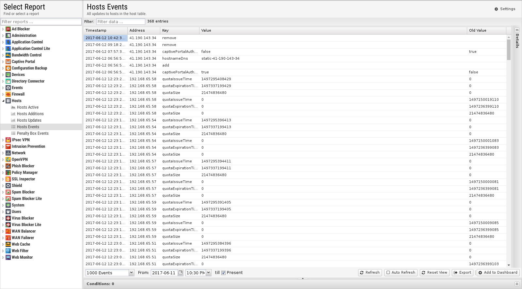This screenshot has width=522, height=289.
Task: Click the Web Filter icon
Action: 8,251
